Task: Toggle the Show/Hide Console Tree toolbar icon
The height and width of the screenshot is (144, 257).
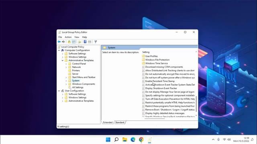Action: click(x=74, y=42)
